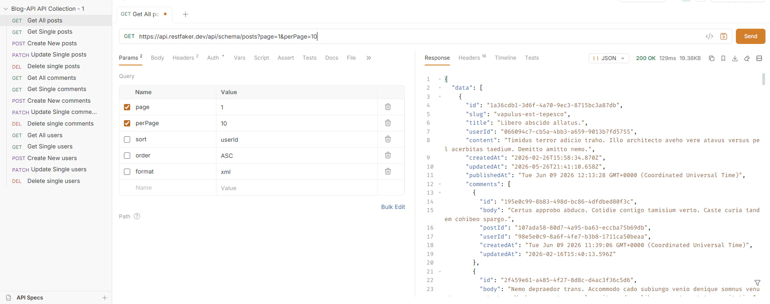Uncheck the perPage parameter checkbox

point(127,123)
